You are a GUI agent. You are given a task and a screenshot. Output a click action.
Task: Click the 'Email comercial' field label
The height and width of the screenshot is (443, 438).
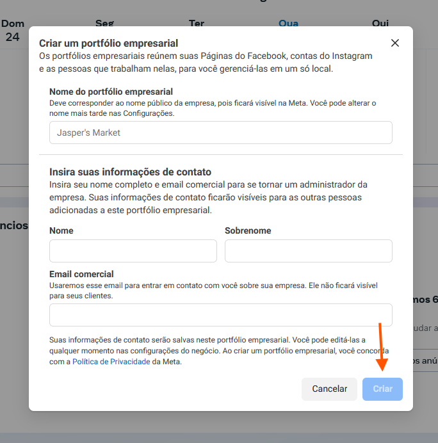click(81, 274)
